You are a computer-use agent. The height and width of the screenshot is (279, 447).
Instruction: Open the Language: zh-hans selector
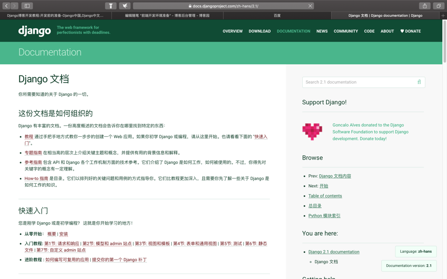415,251
